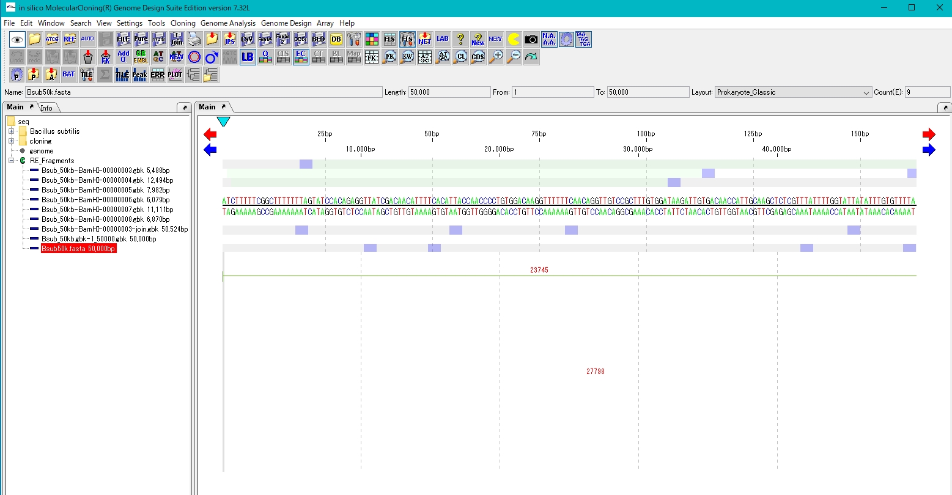
Task: Click the blue right arrow button
Action: coord(929,150)
